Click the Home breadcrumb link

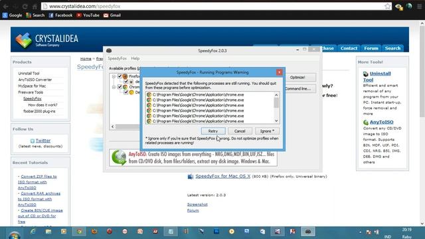pos(86,58)
